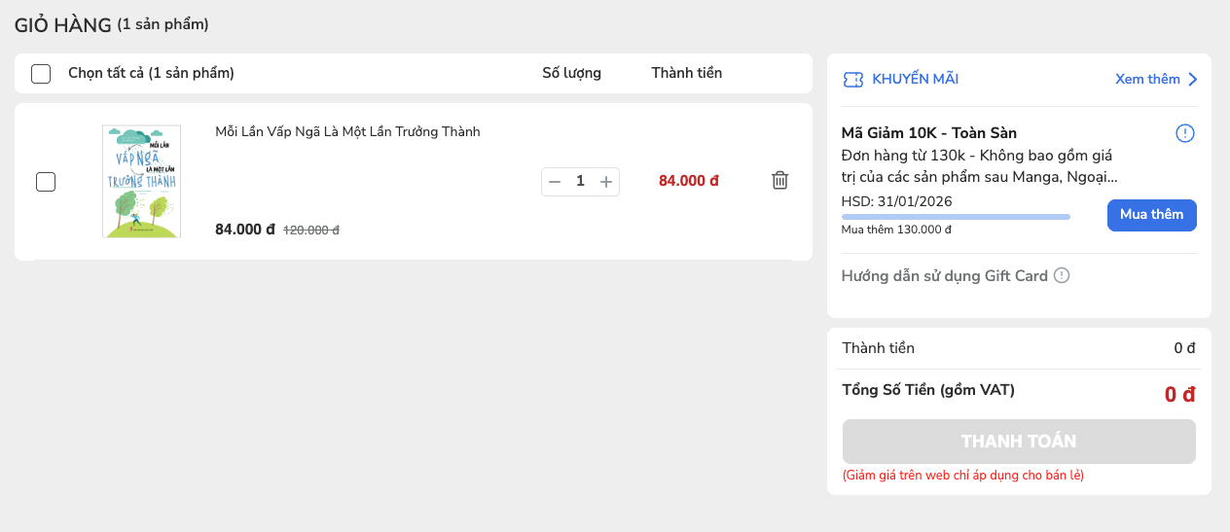Delete the book using trash icon
The image size is (1230, 532).
(779, 180)
